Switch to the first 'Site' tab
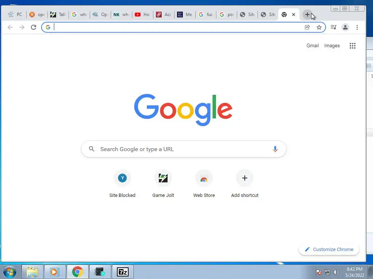Image resolution: width=373 pixels, height=279 pixels. pos(247,15)
